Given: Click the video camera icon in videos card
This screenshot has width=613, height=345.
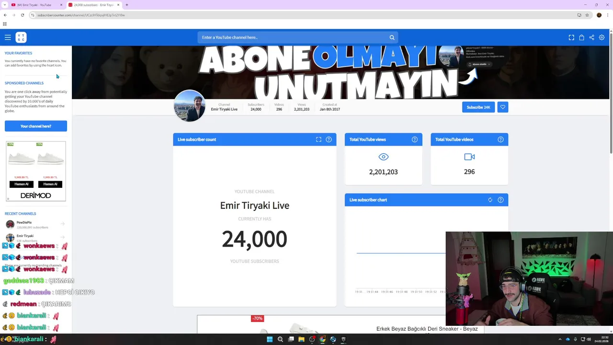Looking at the screenshot, I should [x=469, y=157].
